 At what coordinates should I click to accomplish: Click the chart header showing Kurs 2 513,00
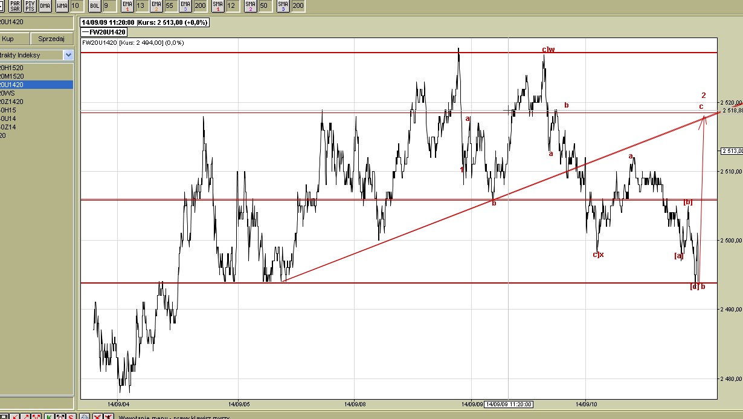(x=145, y=22)
